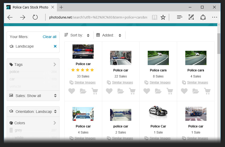This screenshot has height=147, width=225.
Task: Open Similar Images for 2 Sales police car
Action: point(122,138)
